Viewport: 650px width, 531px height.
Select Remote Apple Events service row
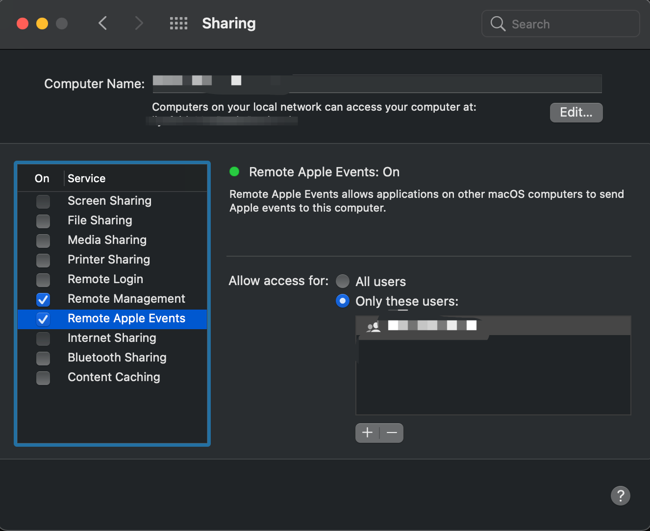tap(112, 319)
